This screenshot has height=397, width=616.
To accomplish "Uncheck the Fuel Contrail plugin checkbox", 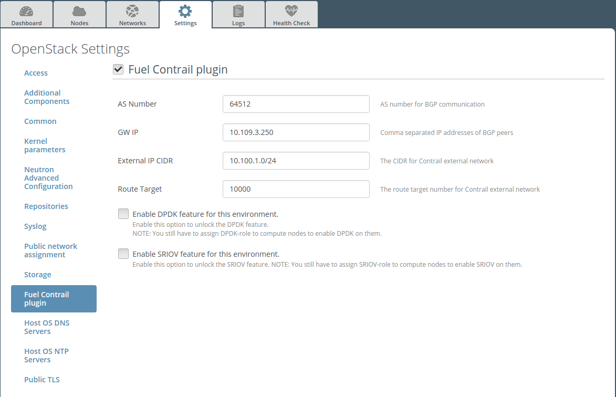I will click(x=118, y=69).
